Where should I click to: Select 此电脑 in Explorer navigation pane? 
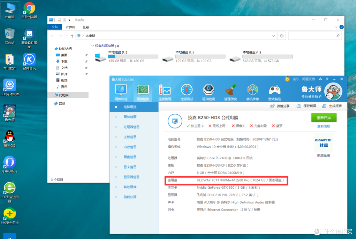68,95
